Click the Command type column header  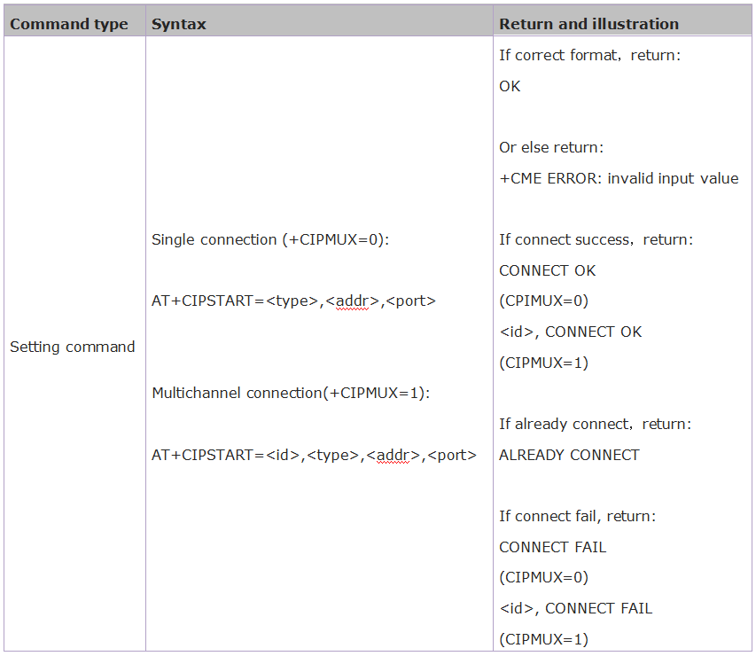click(x=69, y=24)
